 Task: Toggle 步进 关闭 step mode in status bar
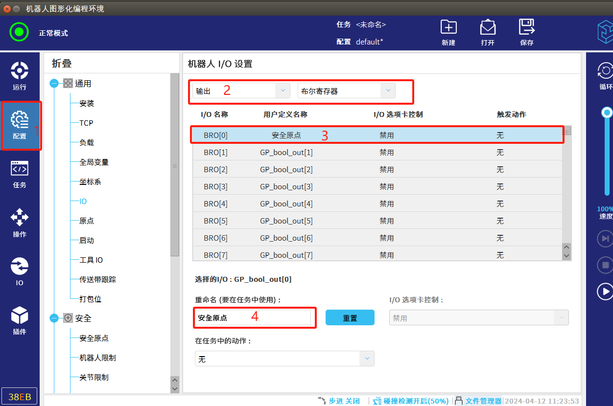339,401
